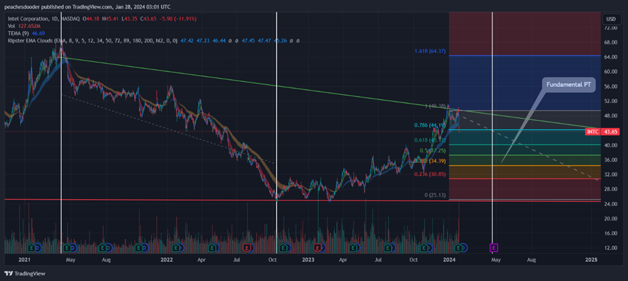Click the -5.90 (-11.91%) change value
The width and height of the screenshot is (628, 281).
tap(178, 19)
